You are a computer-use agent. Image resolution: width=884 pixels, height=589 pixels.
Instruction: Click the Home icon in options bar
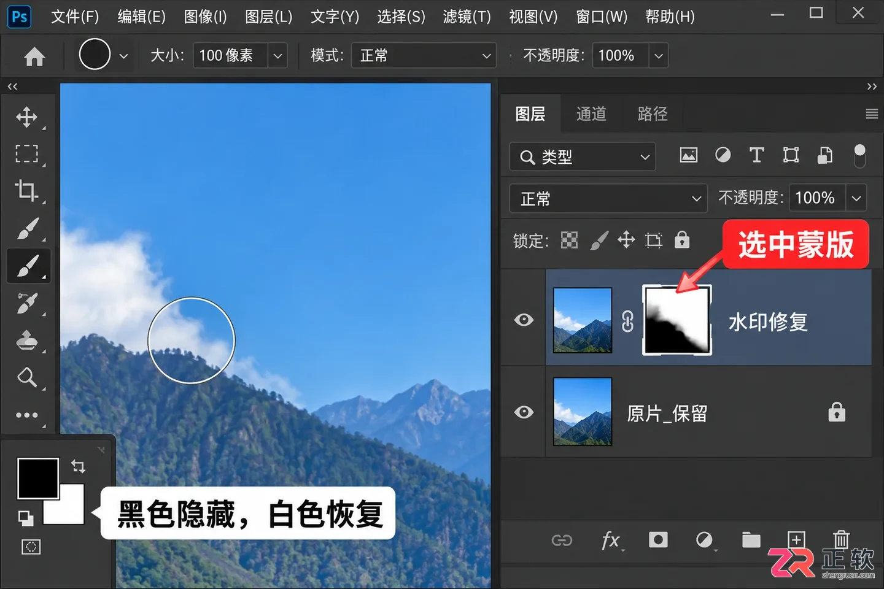coord(34,56)
